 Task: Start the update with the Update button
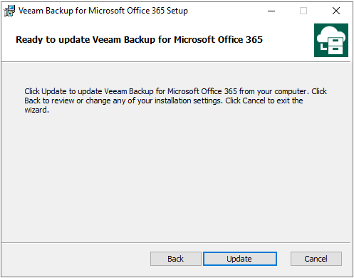(240, 259)
